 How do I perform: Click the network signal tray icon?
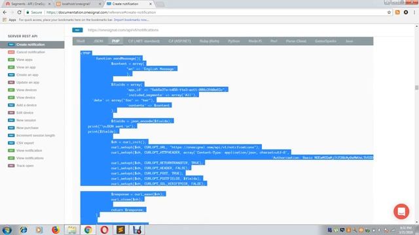392,230
